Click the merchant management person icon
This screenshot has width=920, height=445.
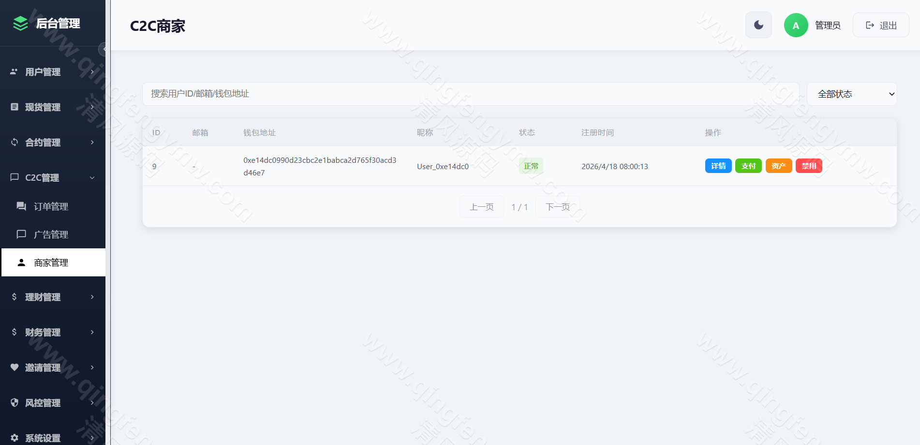coord(21,262)
